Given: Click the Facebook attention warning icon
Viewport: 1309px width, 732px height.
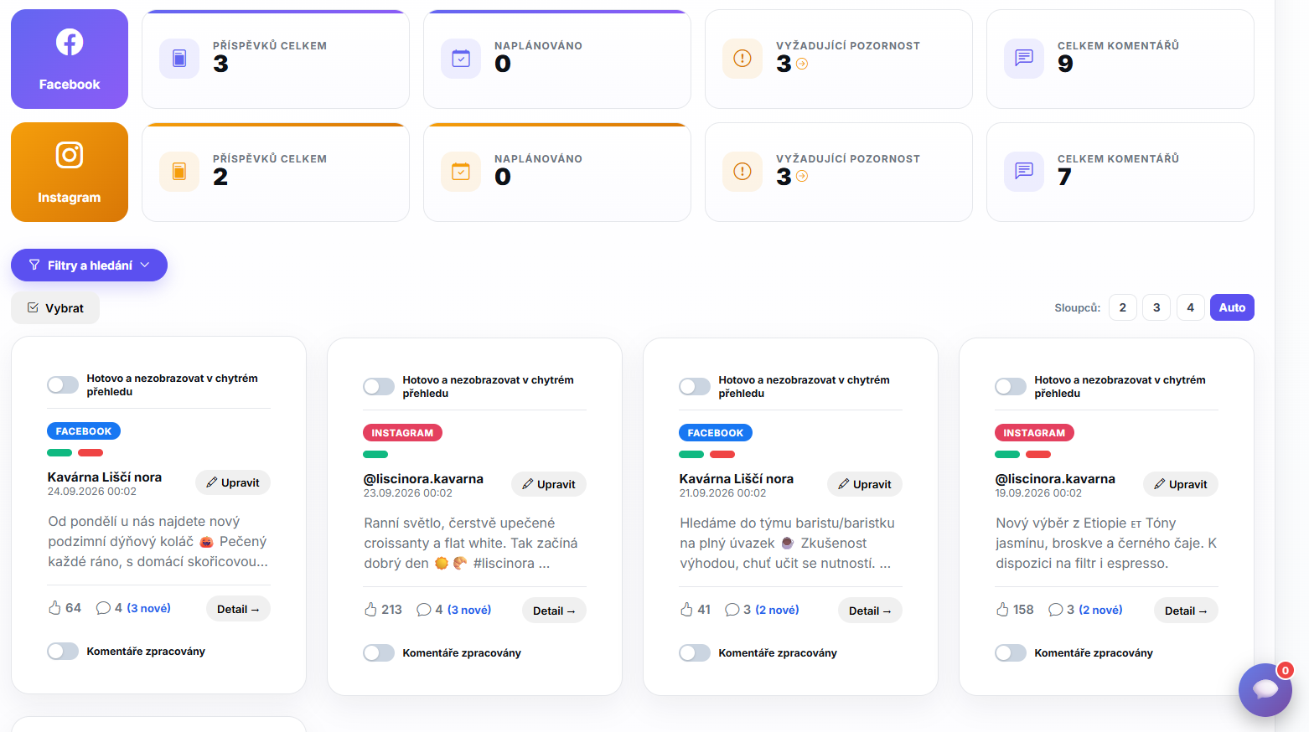Looking at the screenshot, I should pyautogui.click(x=742, y=59).
